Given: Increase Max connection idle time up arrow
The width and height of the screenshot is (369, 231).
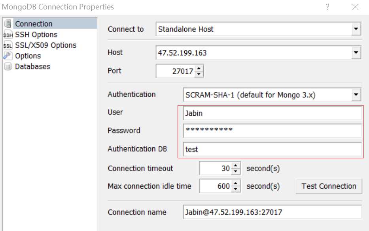Looking at the screenshot, I should click(x=236, y=183).
